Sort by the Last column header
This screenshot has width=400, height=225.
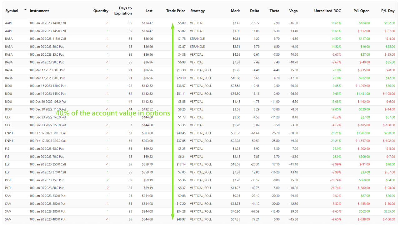[149, 11]
